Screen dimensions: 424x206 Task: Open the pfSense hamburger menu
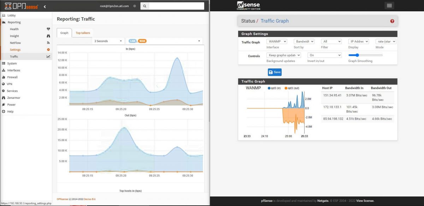pos(389,5)
